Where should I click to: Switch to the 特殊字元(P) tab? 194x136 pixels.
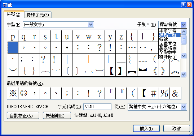pyautogui.click(x=38, y=15)
